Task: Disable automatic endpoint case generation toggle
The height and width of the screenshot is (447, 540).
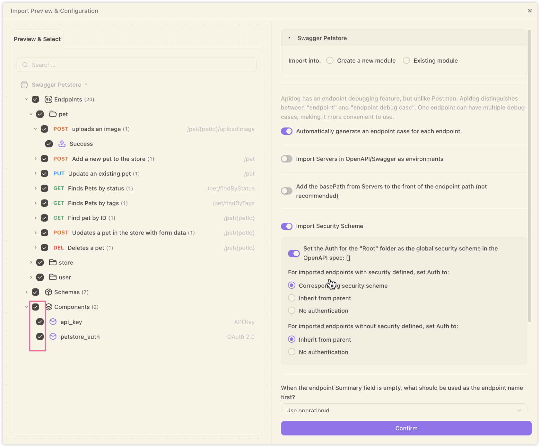Action: 287,131
